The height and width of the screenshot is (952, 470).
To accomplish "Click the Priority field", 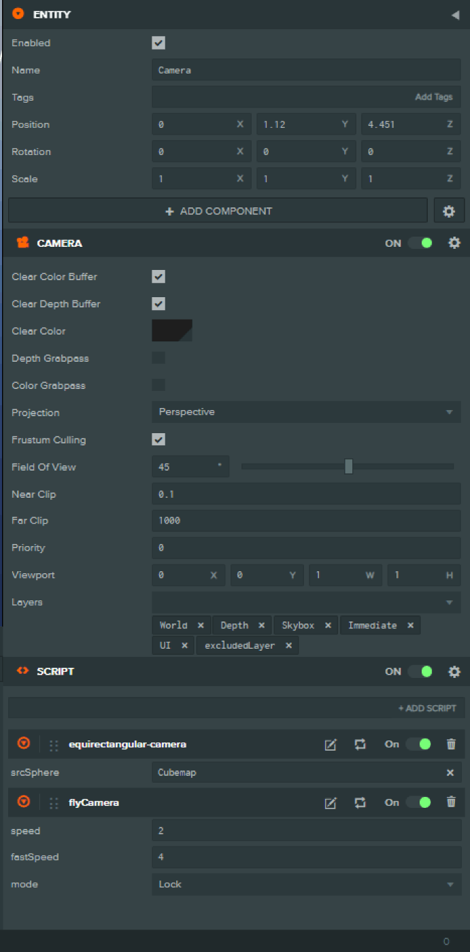I will pyautogui.click(x=306, y=548).
